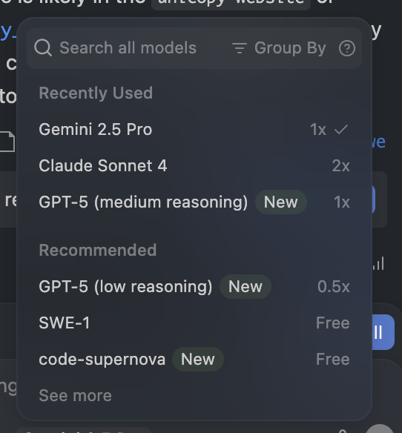
Task: Click the Group By filter lines icon
Action: (240, 48)
